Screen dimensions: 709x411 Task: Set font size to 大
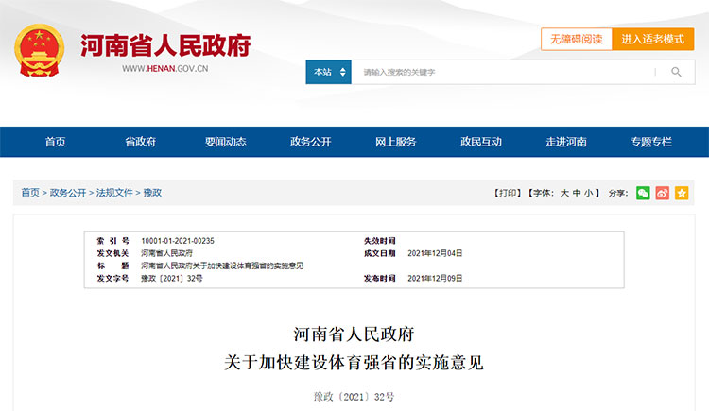pos(564,193)
